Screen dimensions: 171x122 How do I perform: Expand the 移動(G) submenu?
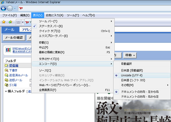click(x=73, y=42)
